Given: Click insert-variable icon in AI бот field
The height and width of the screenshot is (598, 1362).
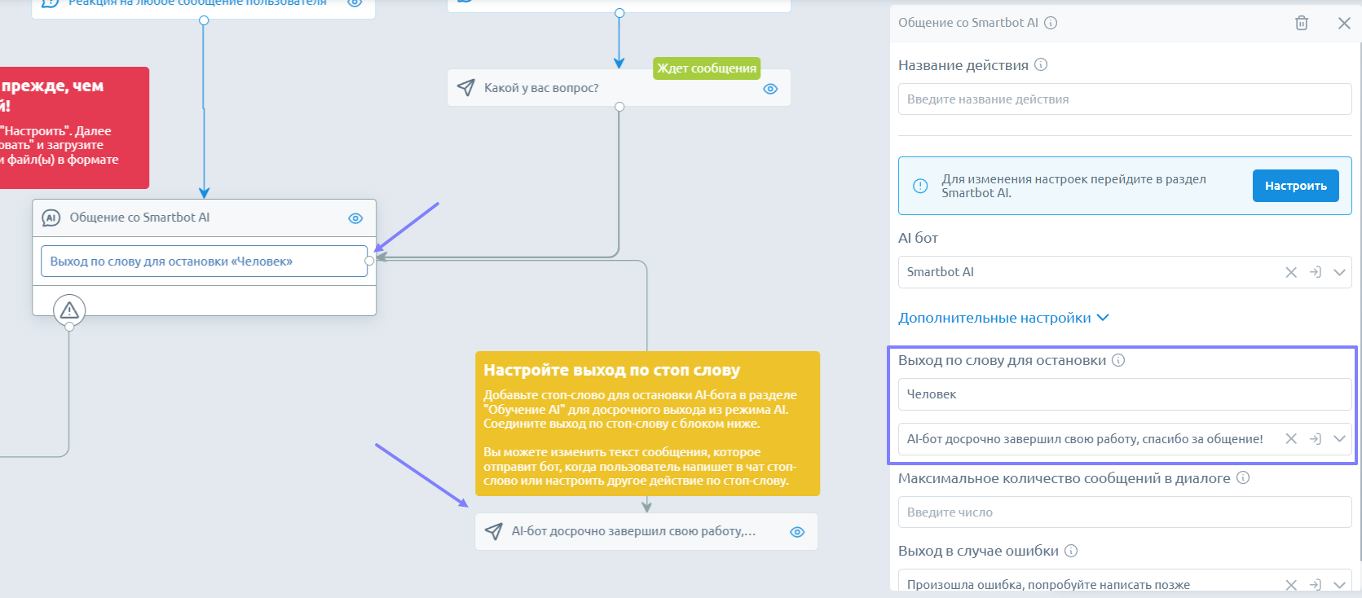Looking at the screenshot, I should (x=1315, y=272).
